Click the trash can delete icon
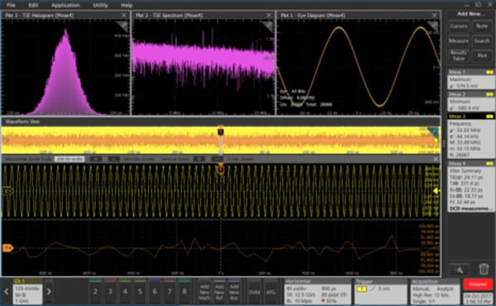Image resolution: width=496 pixels, height=306 pixels. (484, 270)
